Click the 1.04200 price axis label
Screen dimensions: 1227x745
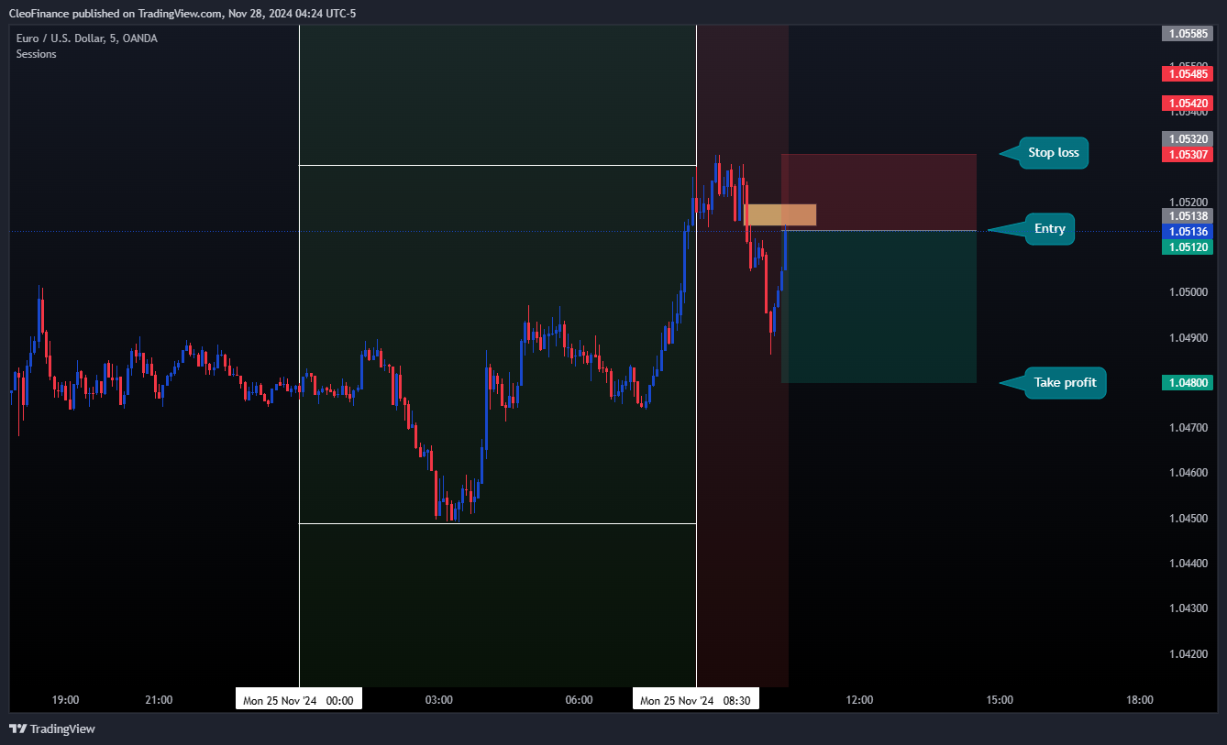[1187, 654]
